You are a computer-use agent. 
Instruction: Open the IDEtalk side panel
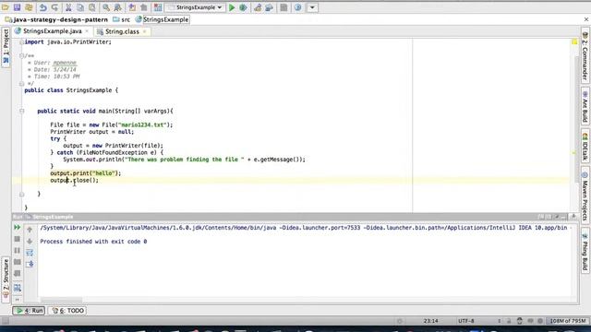[585, 147]
